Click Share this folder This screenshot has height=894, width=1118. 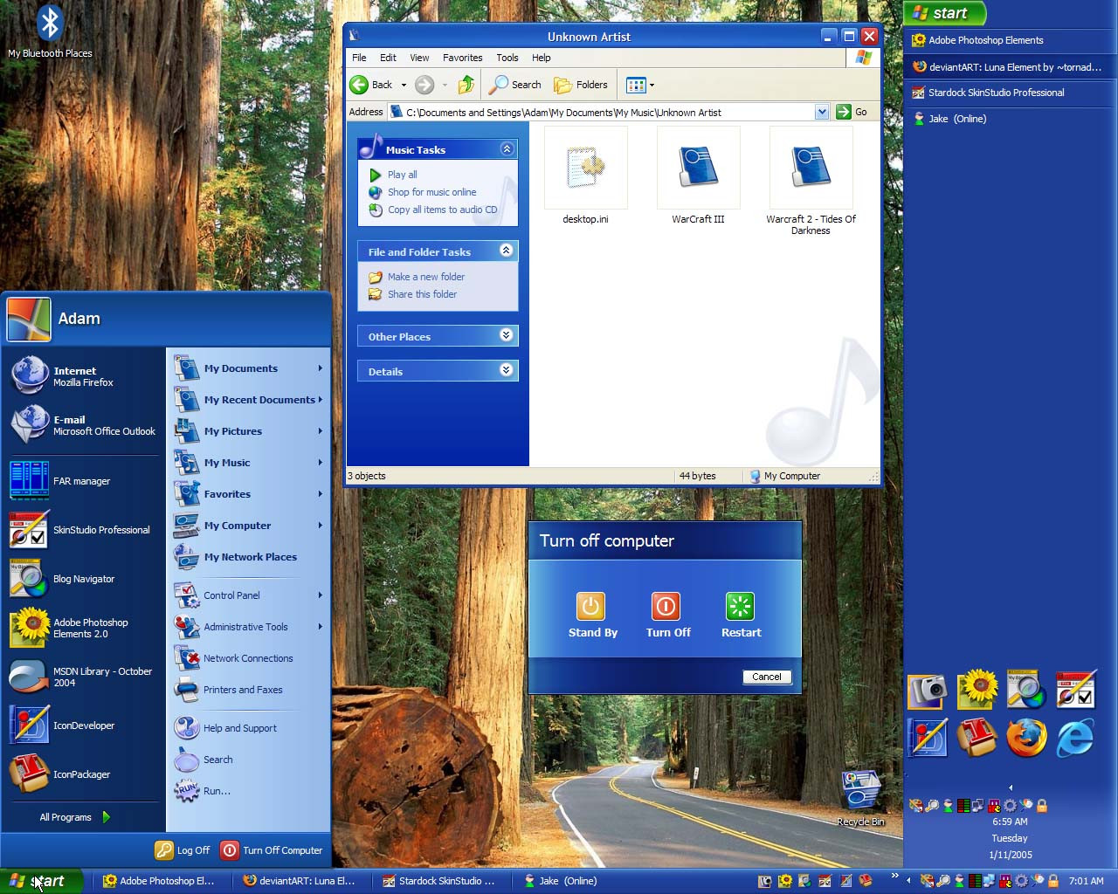[422, 294]
